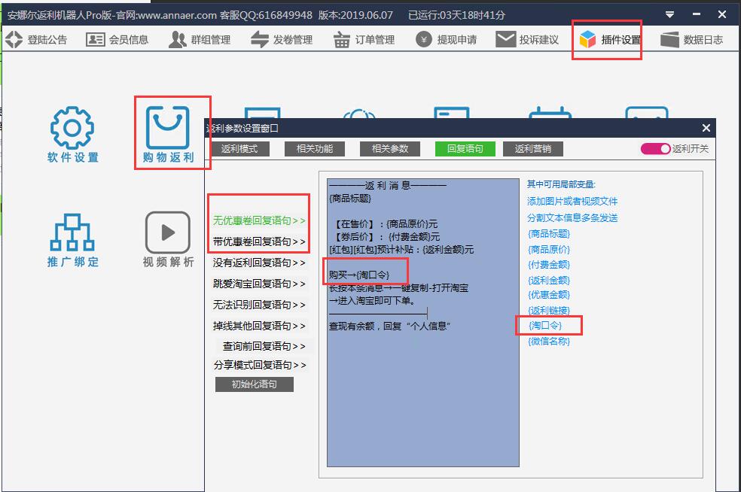Open 推广绑定 promotion binding
The width and height of the screenshot is (741, 492).
72,240
